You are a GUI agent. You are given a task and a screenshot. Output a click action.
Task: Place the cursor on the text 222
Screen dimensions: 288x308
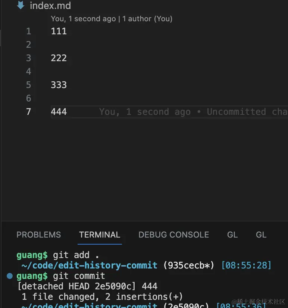[x=59, y=58]
